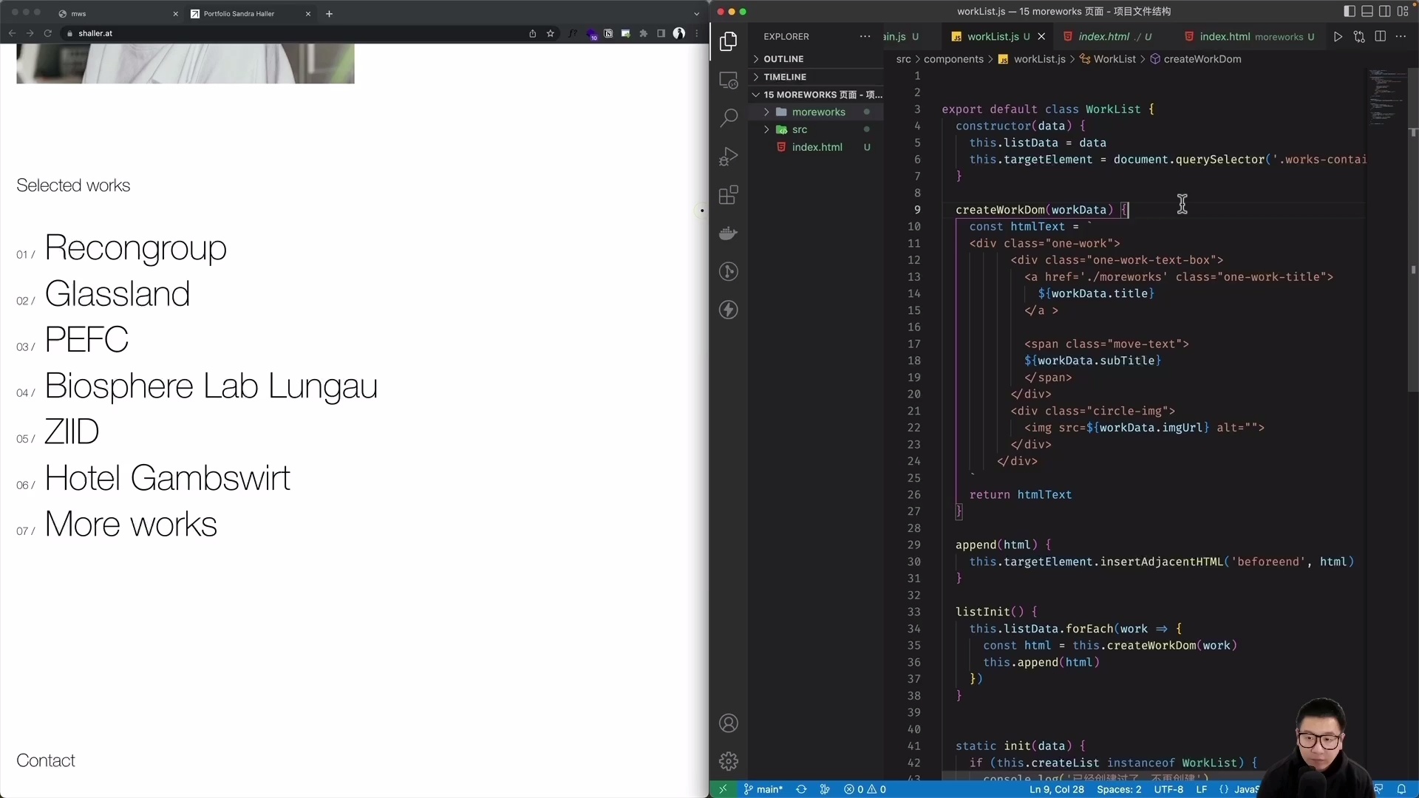Click the Docker icon in the activity bar

729,233
